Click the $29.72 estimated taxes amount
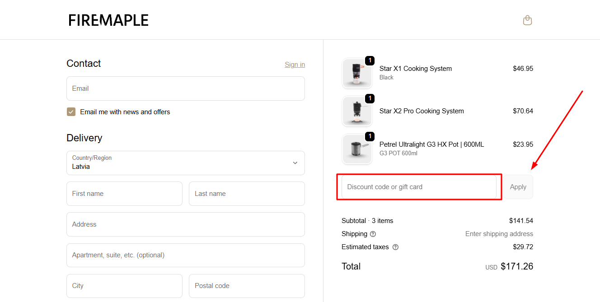 (x=523, y=247)
